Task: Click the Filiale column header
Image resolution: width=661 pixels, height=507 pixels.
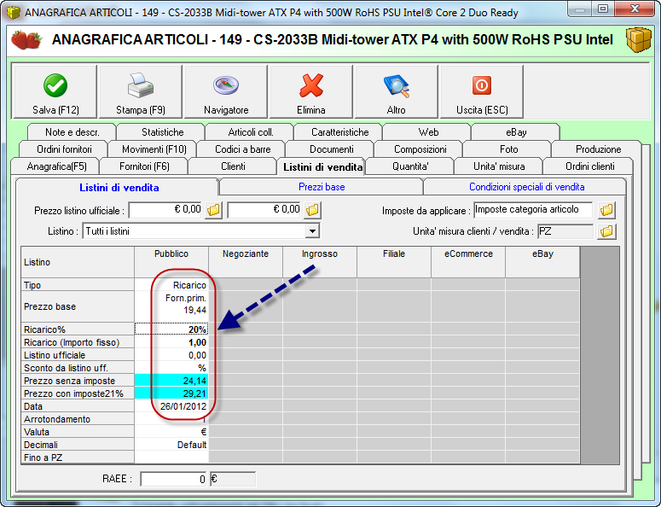Action: click(x=394, y=262)
